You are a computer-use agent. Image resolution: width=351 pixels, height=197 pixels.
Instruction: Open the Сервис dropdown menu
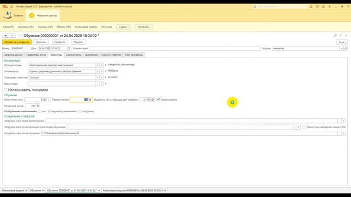[123, 27]
